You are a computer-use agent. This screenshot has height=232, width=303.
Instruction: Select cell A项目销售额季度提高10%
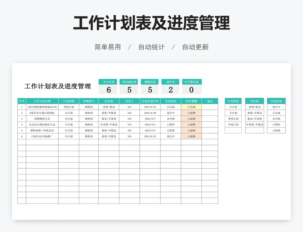pyautogui.click(x=42, y=107)
